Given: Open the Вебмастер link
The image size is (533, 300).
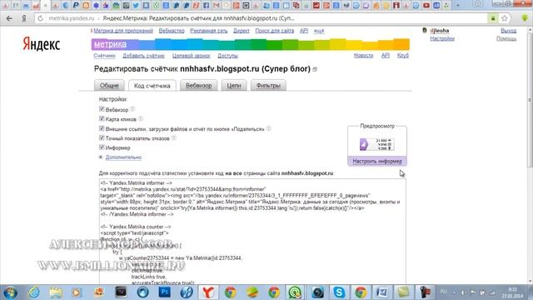Looking at the screenshot, I should [172, 31].
